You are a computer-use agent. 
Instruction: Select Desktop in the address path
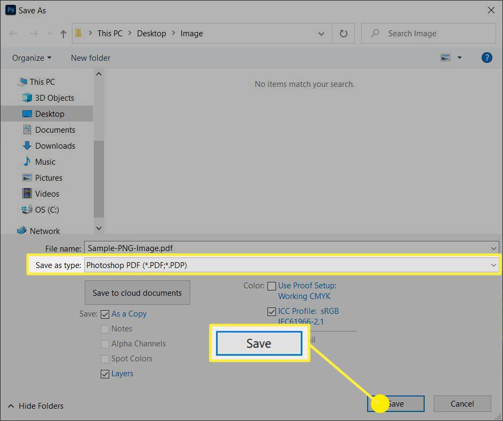point(151,34)
